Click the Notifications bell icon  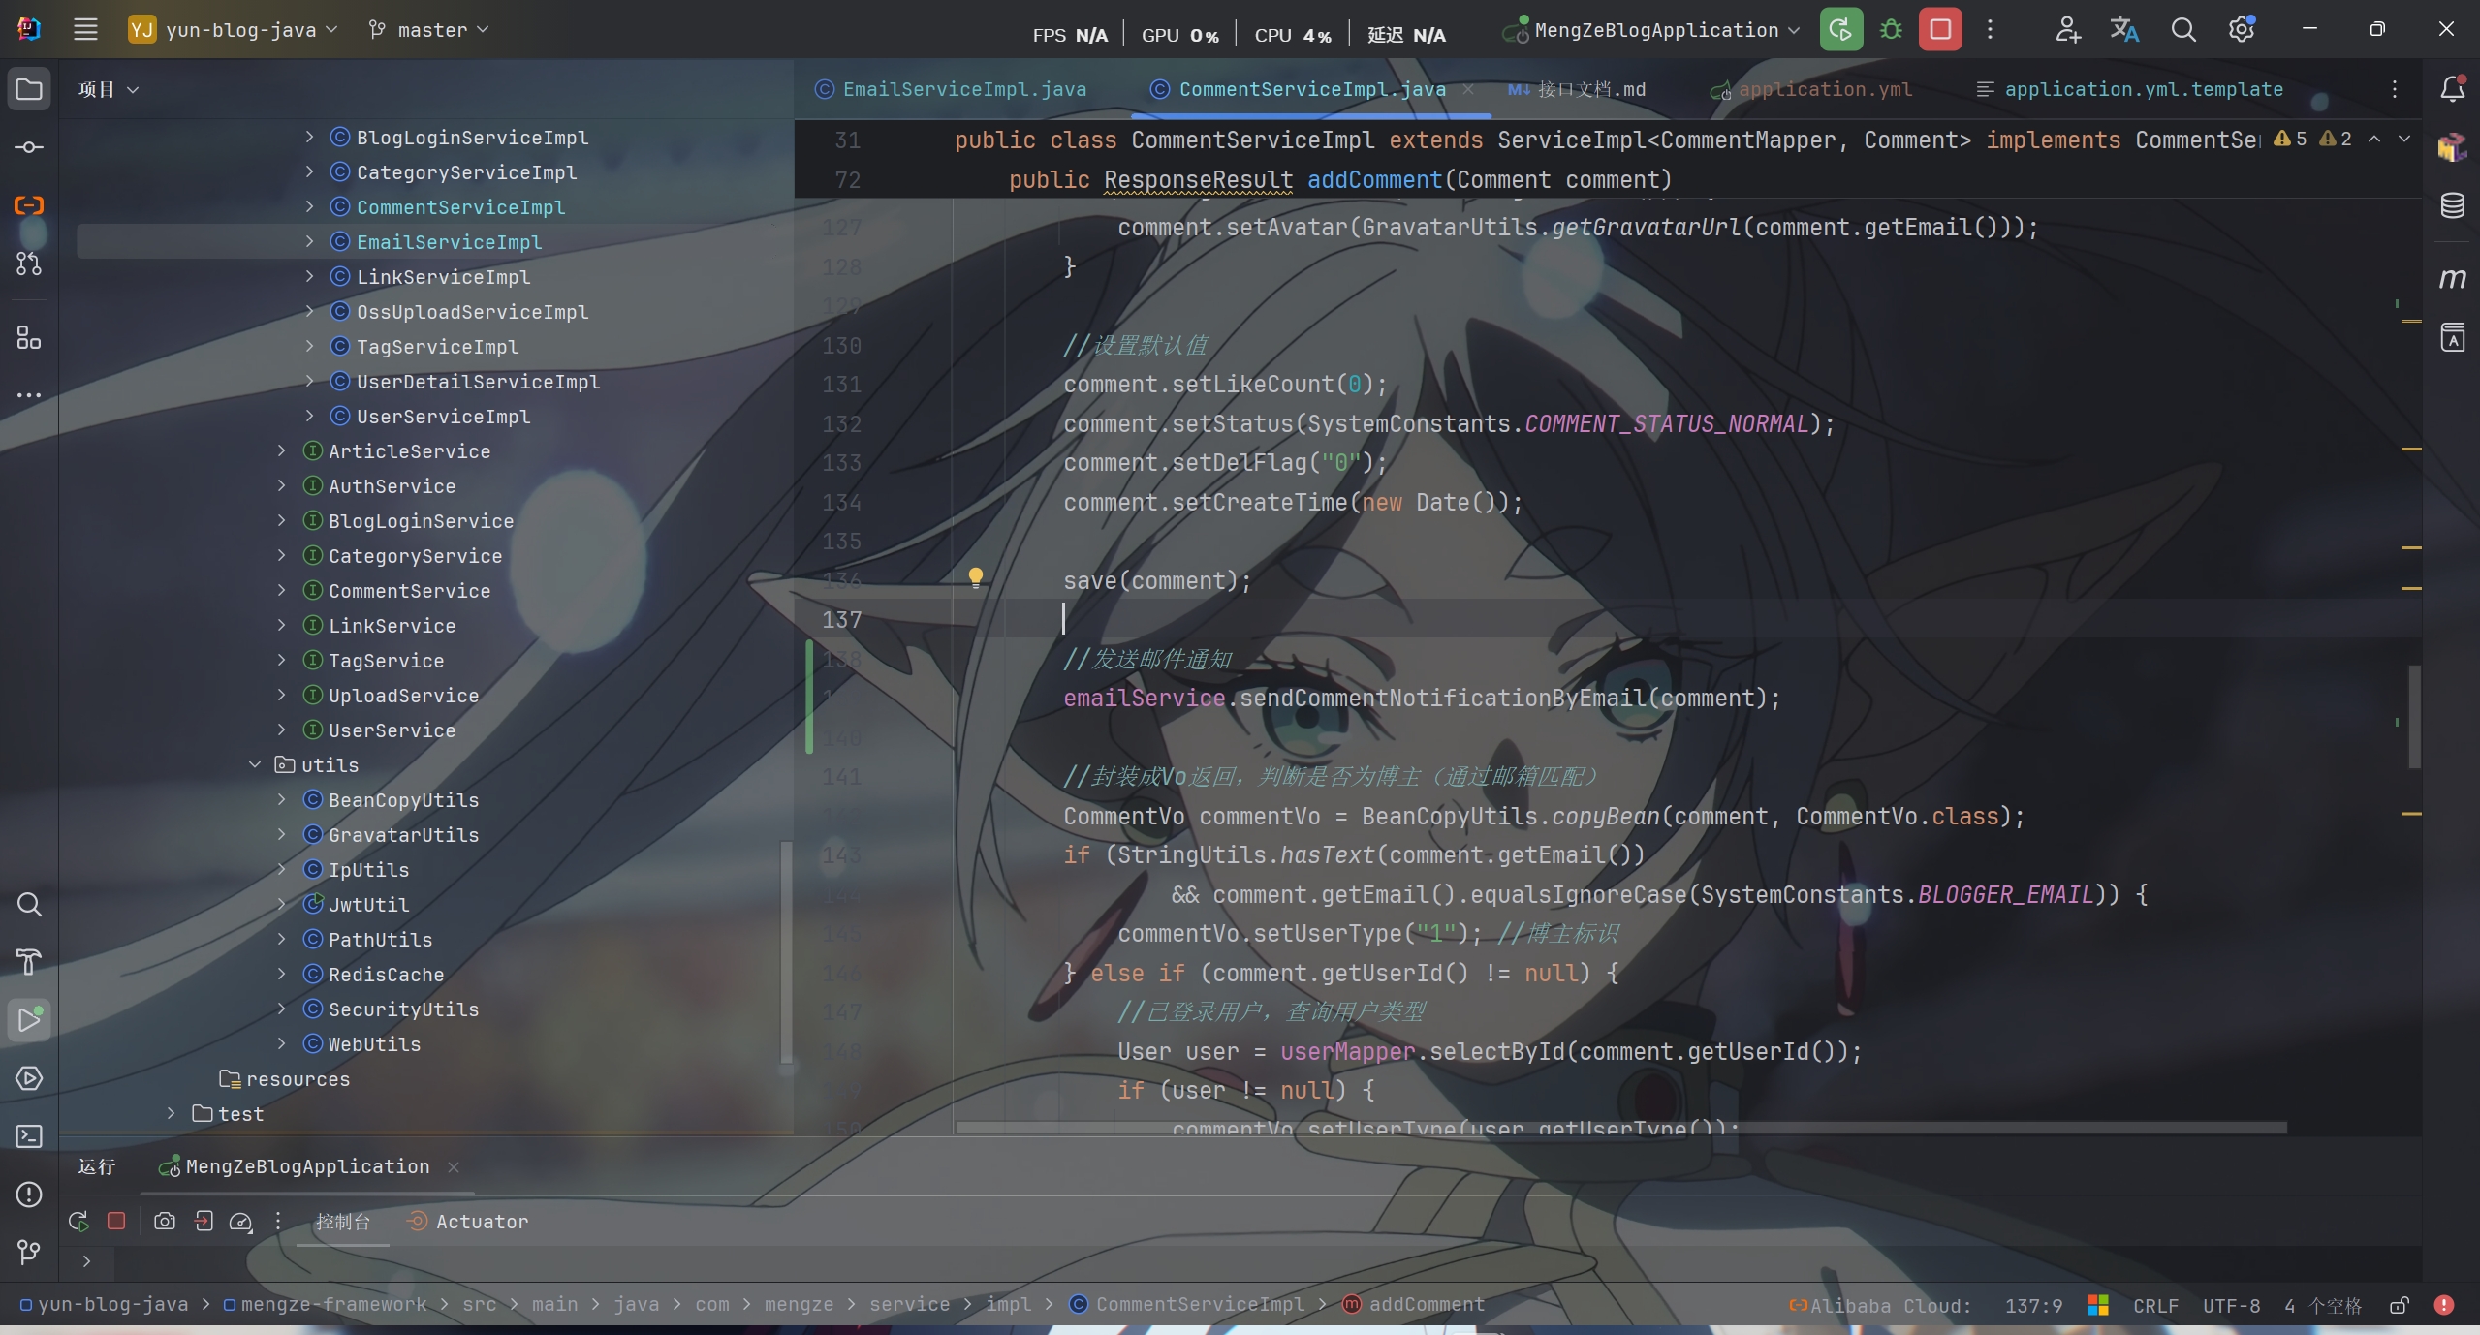click(2452, 89)
